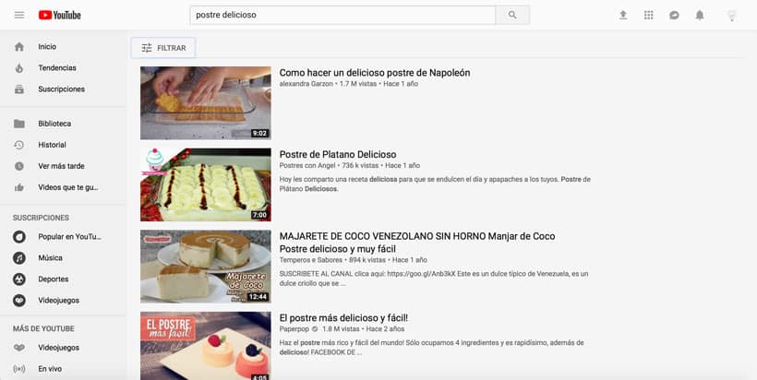Open Ver más tarde playlist
The width and height of the screenshot is (757, 380).
(x=61, y=166)
